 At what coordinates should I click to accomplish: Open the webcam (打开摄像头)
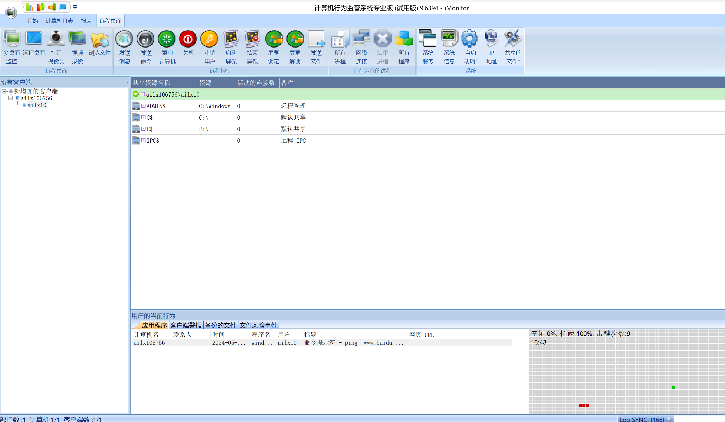[56, 47]
